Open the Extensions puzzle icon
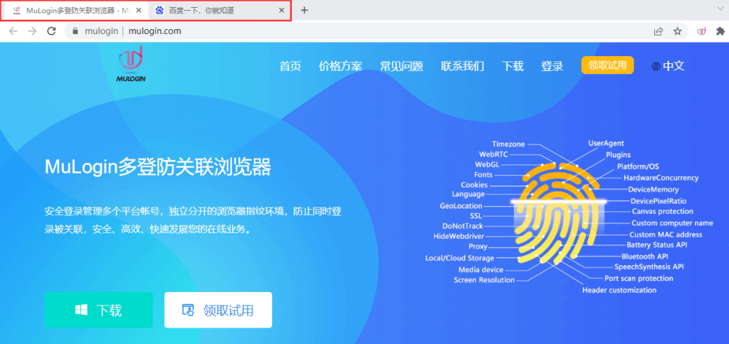The image size is (729, 344). tap(720, 31)
